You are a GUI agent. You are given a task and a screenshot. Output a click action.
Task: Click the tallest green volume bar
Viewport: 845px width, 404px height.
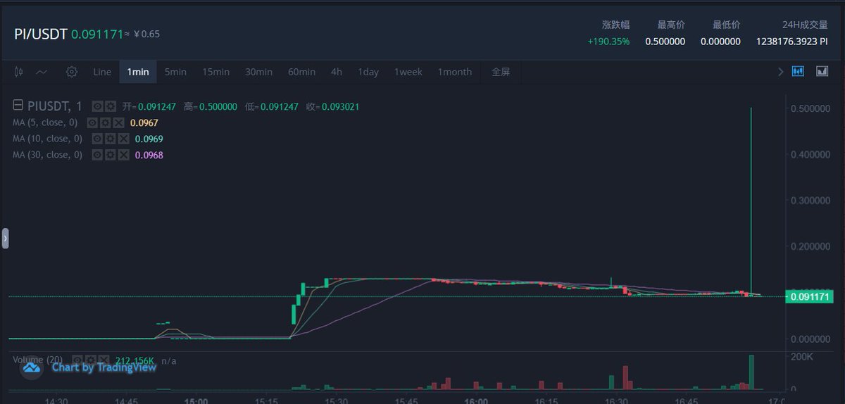click(751, 372)
